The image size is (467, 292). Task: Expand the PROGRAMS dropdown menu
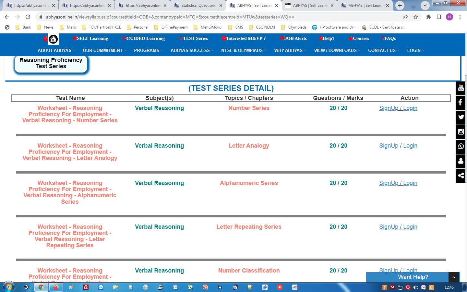tap(148, 50)
